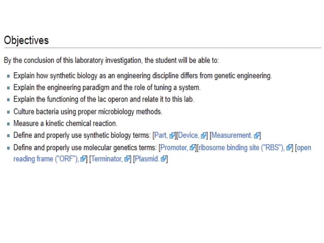Open the open reading frame ("ORF") link
The height and width of the screenshot is (243, 324).
point(162,153)
